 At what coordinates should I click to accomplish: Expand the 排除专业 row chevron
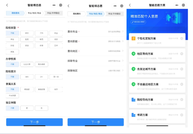point(123,61)
